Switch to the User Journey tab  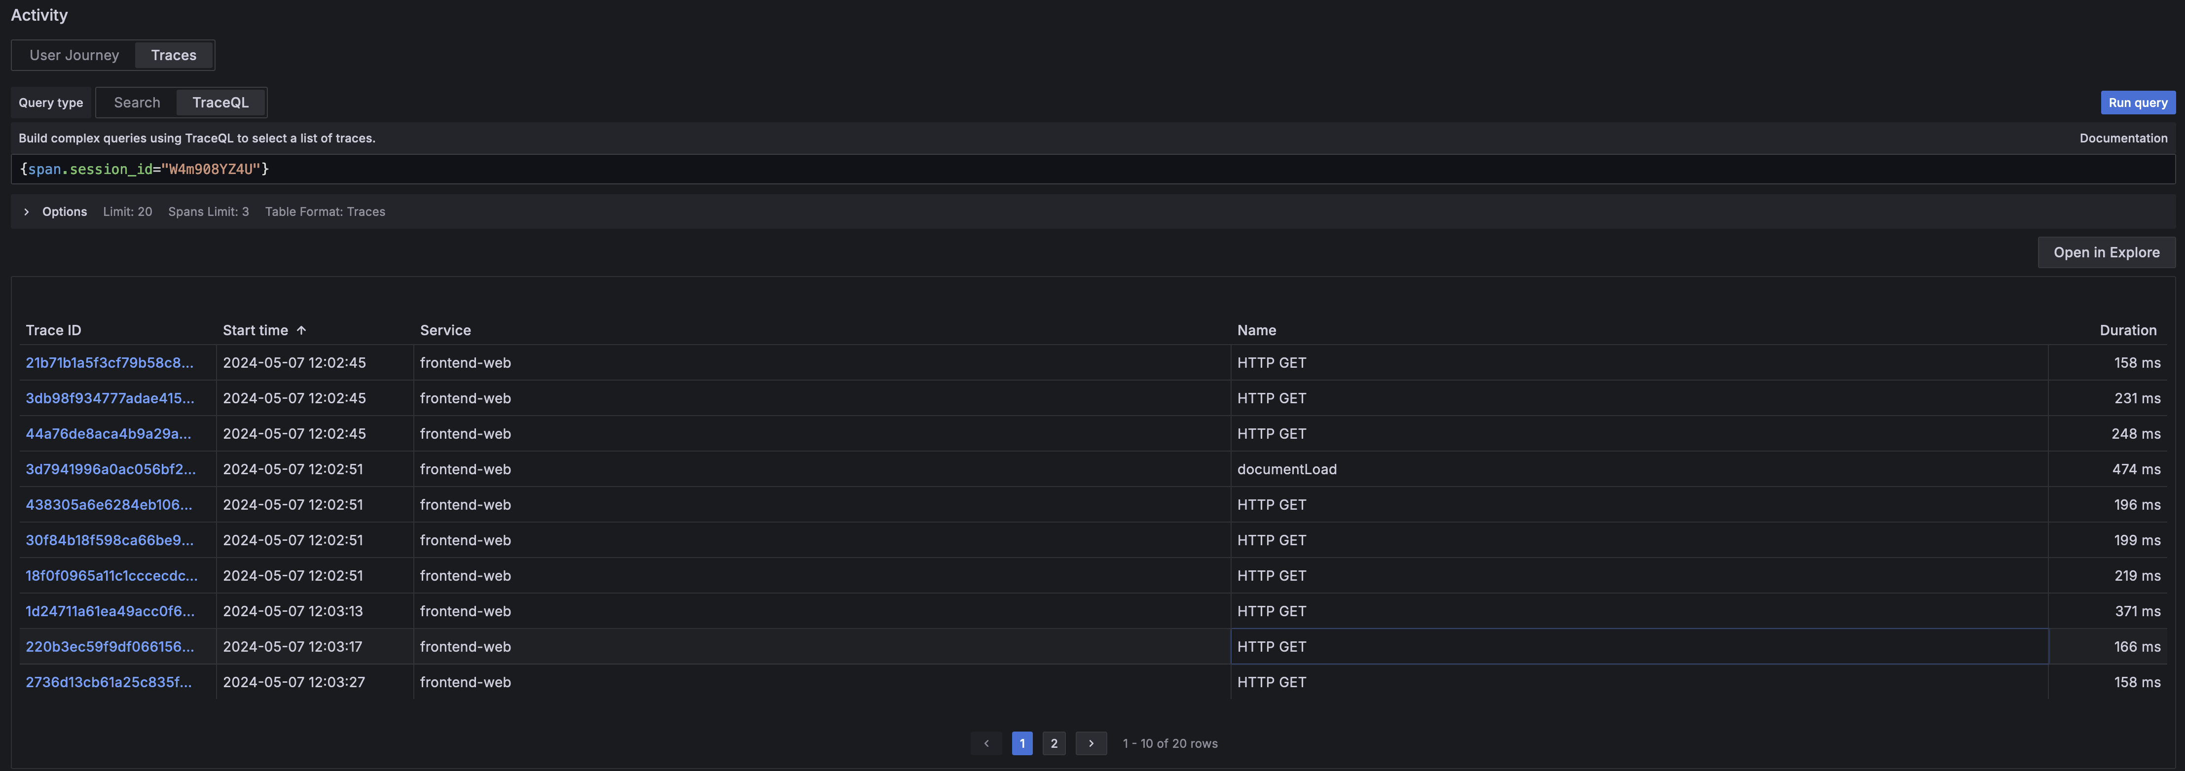click(x=74, y=54)
